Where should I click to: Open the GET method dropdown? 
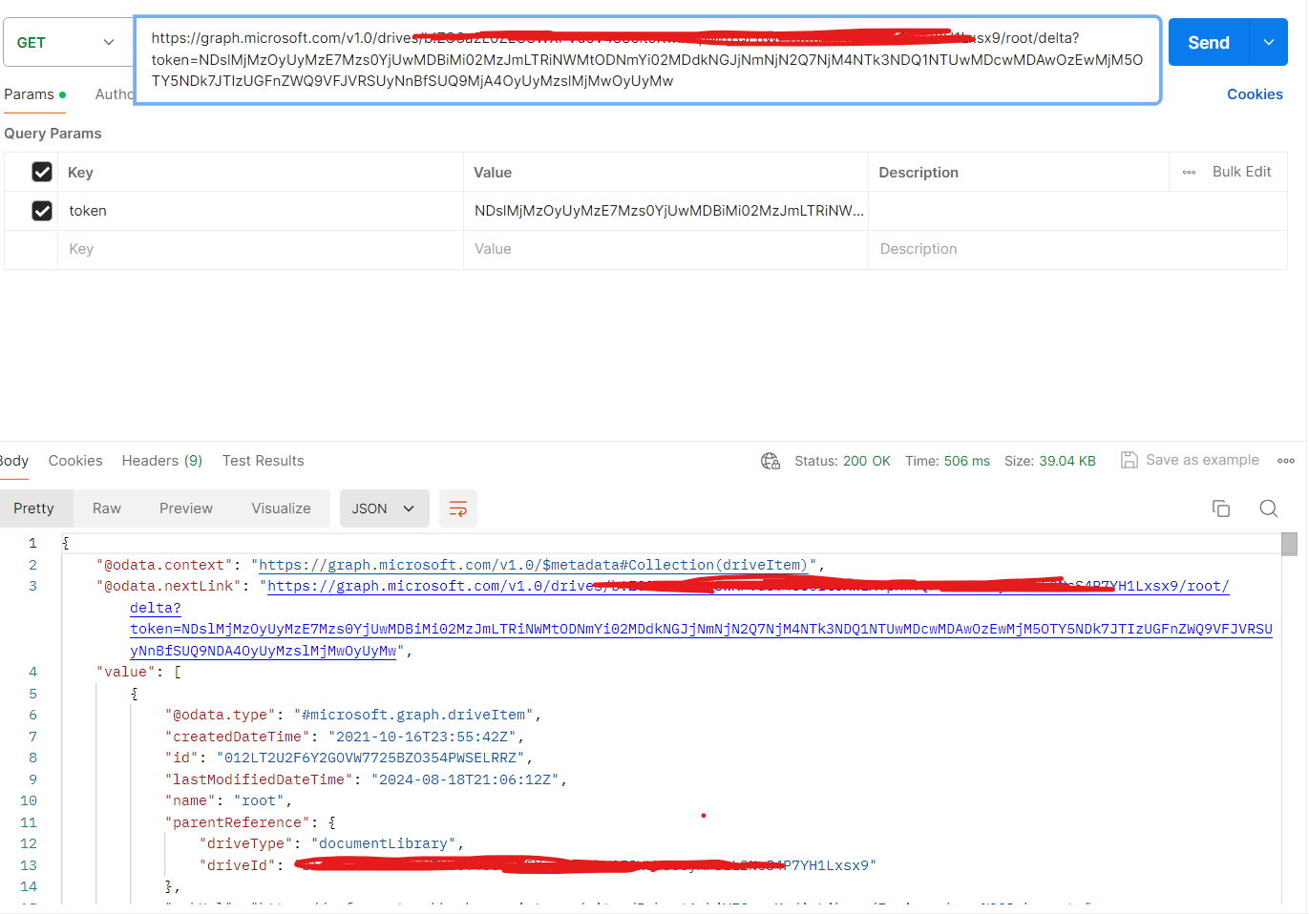tap(67, 42)
